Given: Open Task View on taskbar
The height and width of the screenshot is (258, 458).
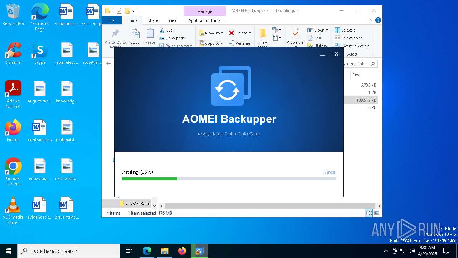Looking at the screenshot, I should pos(129,251).
